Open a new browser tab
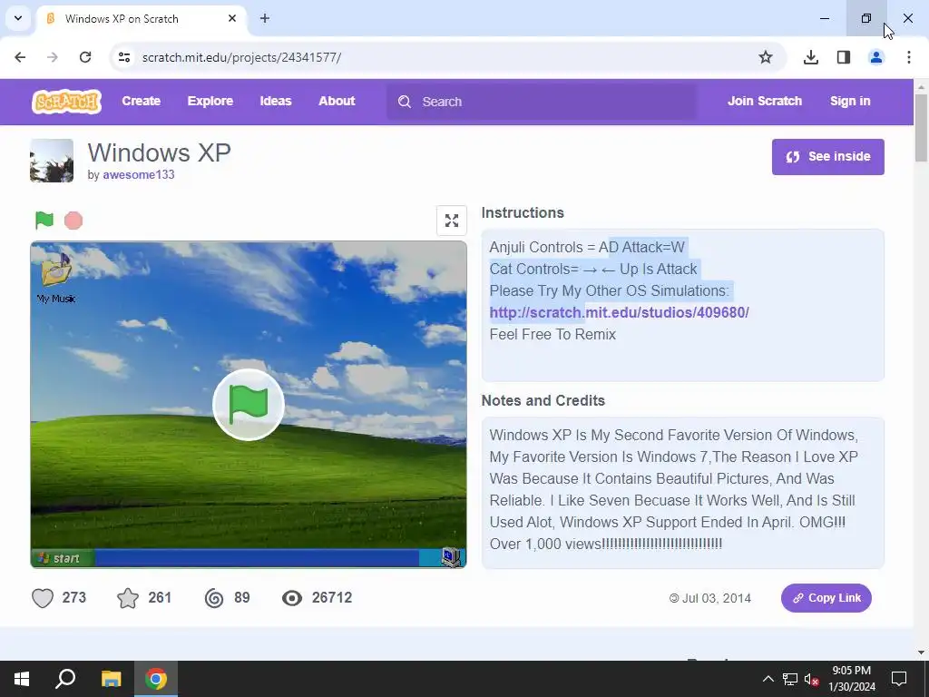 click(x=265, y=18)
